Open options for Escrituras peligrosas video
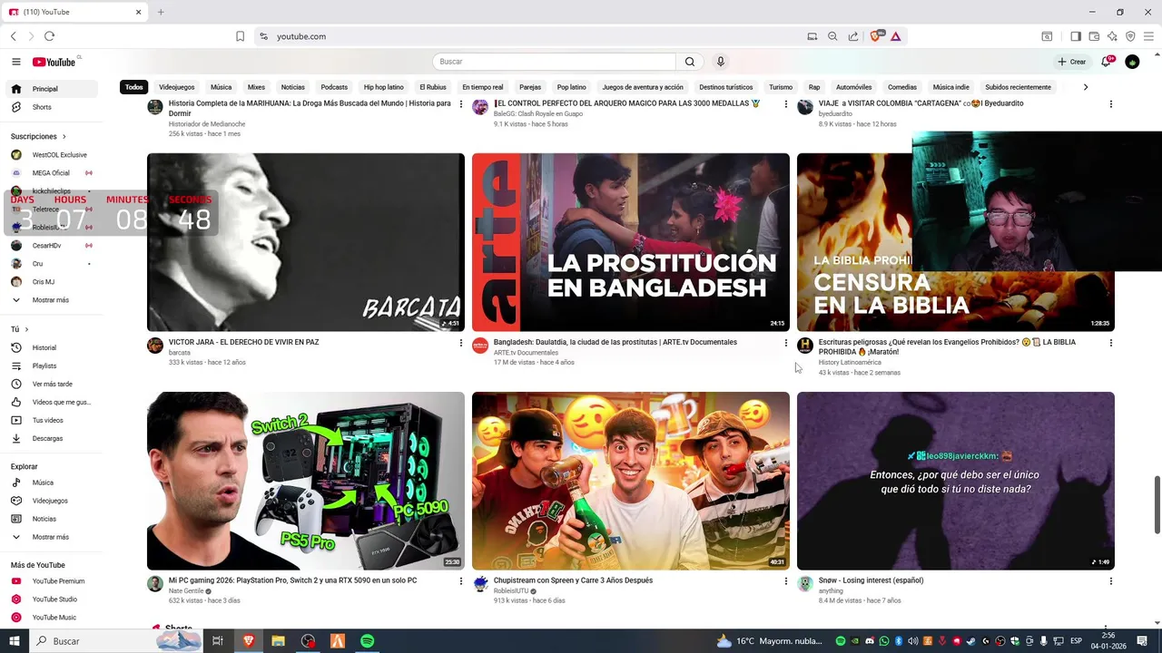Viewport: 1162px width, 653px height. (1110, 343)
